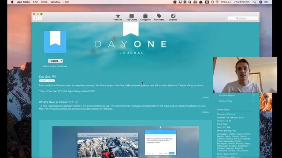Install the Day One app
The width and height of the screenshot is (282, 158).
[x=54, y=61]
